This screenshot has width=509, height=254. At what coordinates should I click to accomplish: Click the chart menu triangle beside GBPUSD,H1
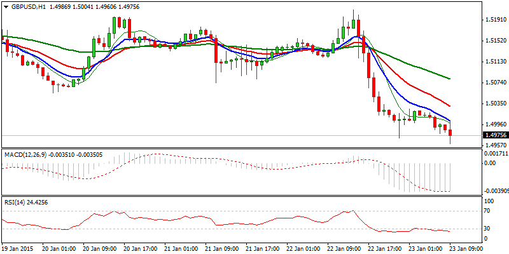(x=5, y=7)
